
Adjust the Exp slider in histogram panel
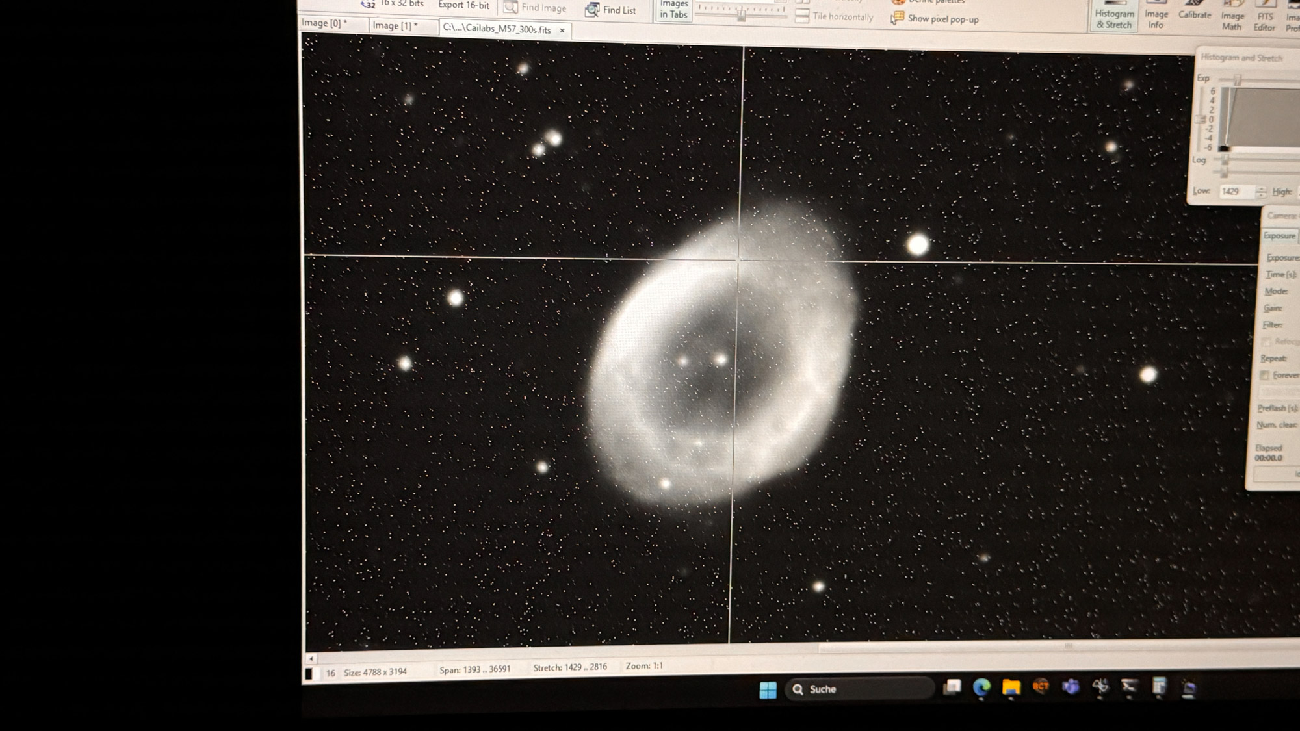1238,80
